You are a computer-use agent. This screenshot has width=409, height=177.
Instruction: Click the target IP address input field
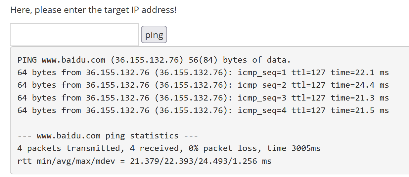[74, 35]
